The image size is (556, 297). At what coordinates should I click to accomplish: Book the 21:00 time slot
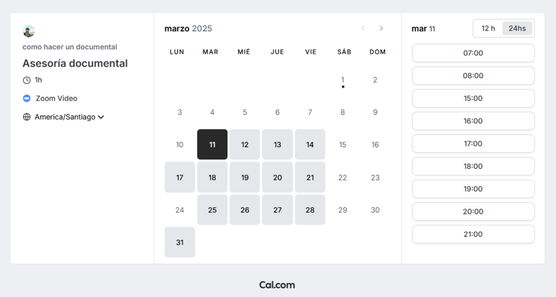click(473, 234)
